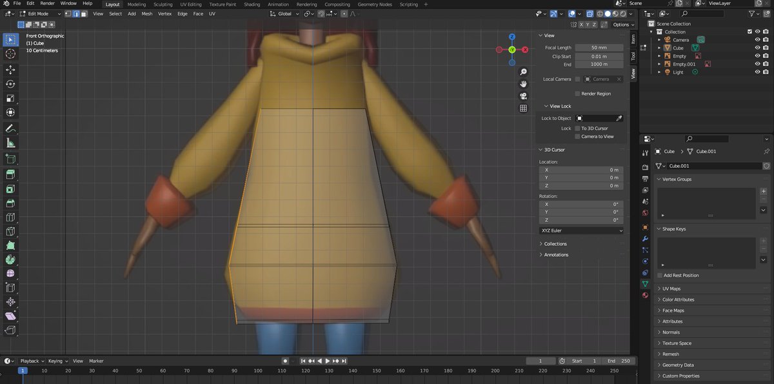The height and width of the screenshot is (384, 774).
Task: Click the Focal Length field
Action: coord(599,48)
